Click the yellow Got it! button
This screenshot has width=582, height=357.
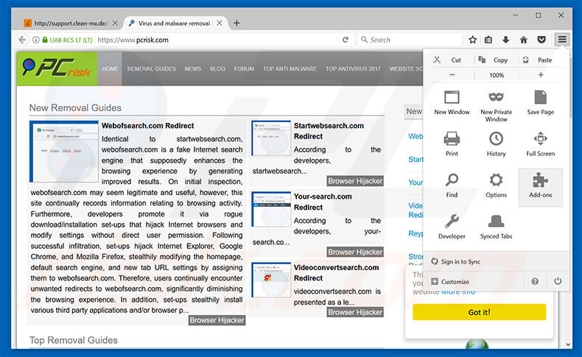click(479, 312)
